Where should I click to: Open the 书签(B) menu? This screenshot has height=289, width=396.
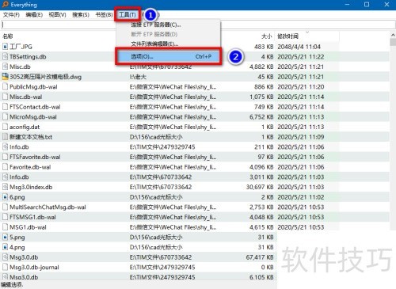104,15
